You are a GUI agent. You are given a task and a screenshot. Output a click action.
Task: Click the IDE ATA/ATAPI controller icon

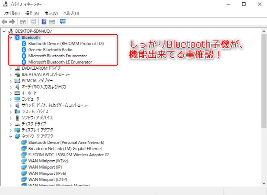(18, 74)
